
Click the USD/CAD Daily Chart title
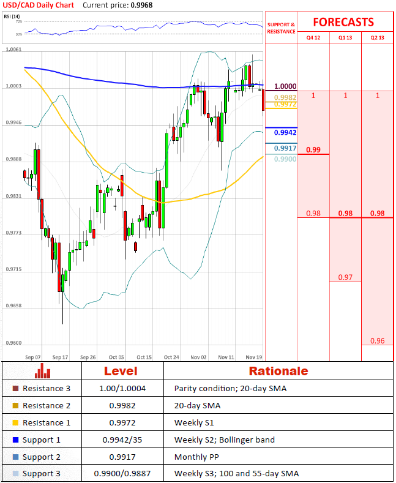click(38, 5)
